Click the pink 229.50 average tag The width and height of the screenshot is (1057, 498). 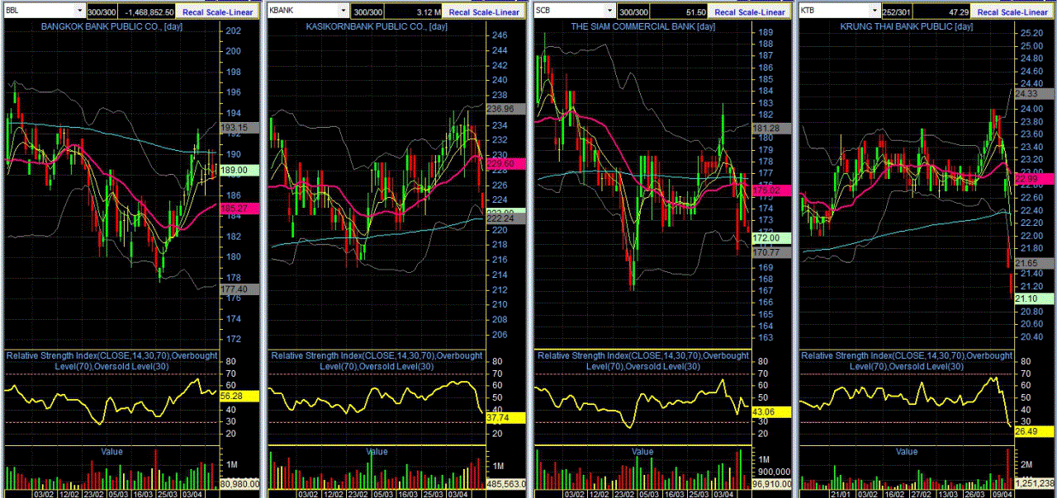(505, 164)
